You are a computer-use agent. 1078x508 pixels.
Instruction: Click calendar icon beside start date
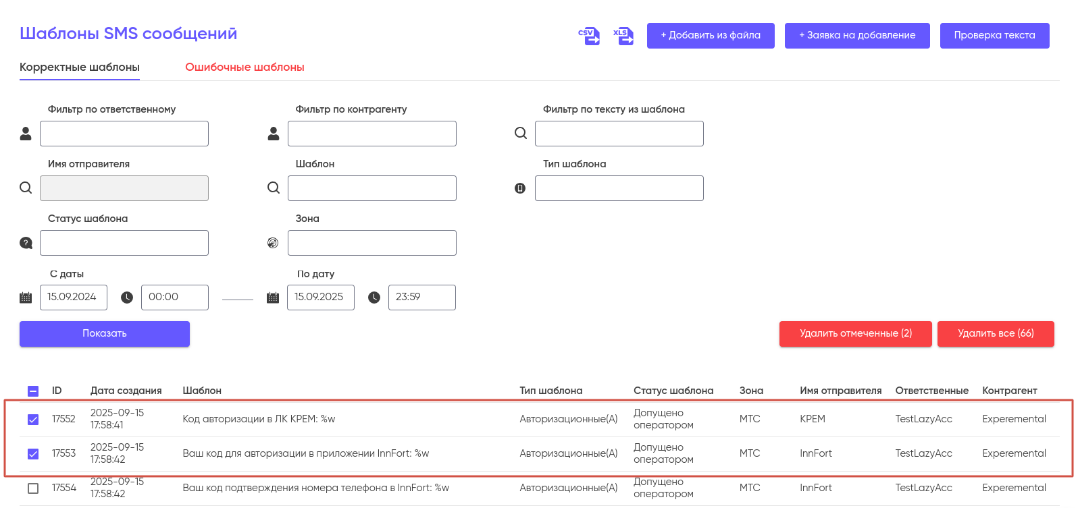(26, 298)
